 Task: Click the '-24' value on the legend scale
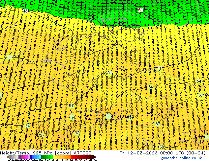(x=34, y=160)
